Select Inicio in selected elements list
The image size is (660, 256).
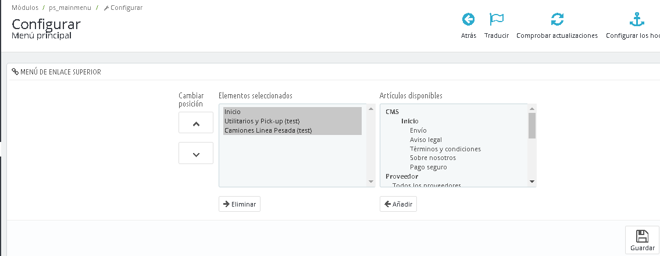[233, 112]
